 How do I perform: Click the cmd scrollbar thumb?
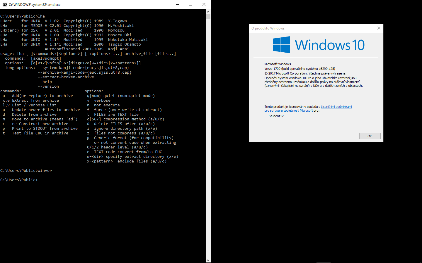point(208,17)
